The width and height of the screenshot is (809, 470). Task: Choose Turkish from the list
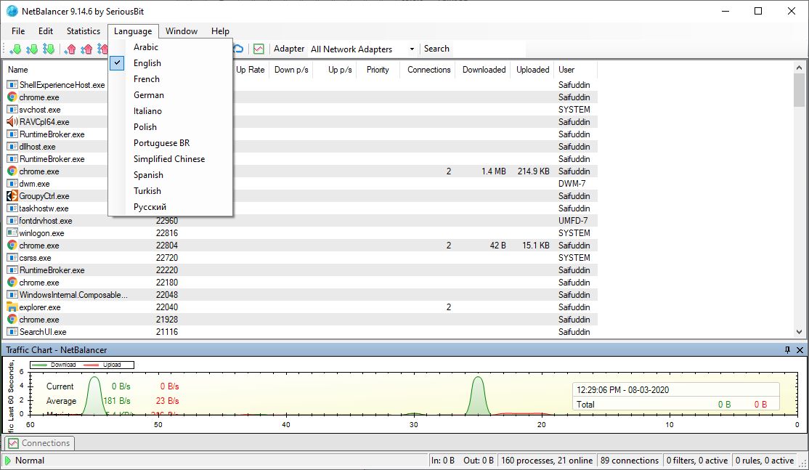tap(170, 191)
